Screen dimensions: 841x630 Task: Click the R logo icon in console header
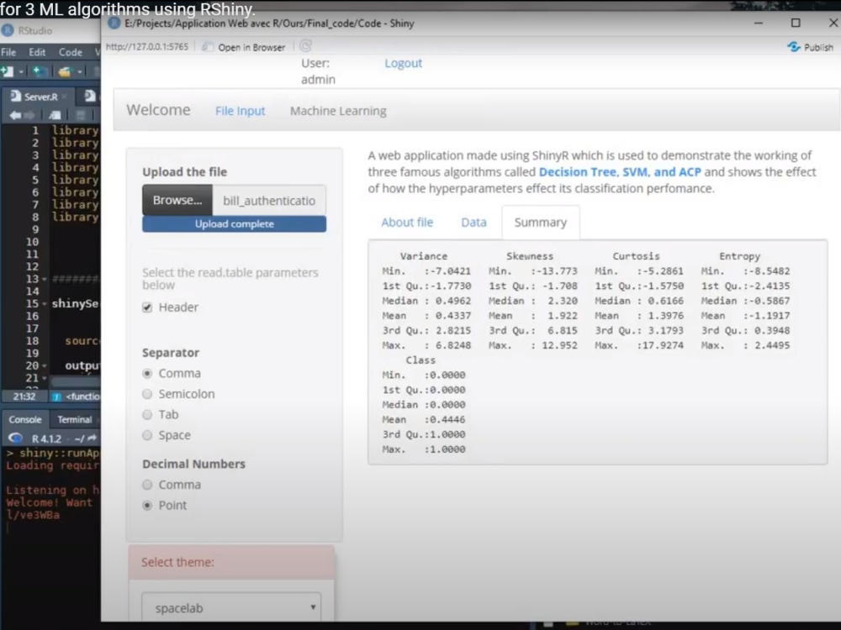pyautogui.click(x=15, y=438)
